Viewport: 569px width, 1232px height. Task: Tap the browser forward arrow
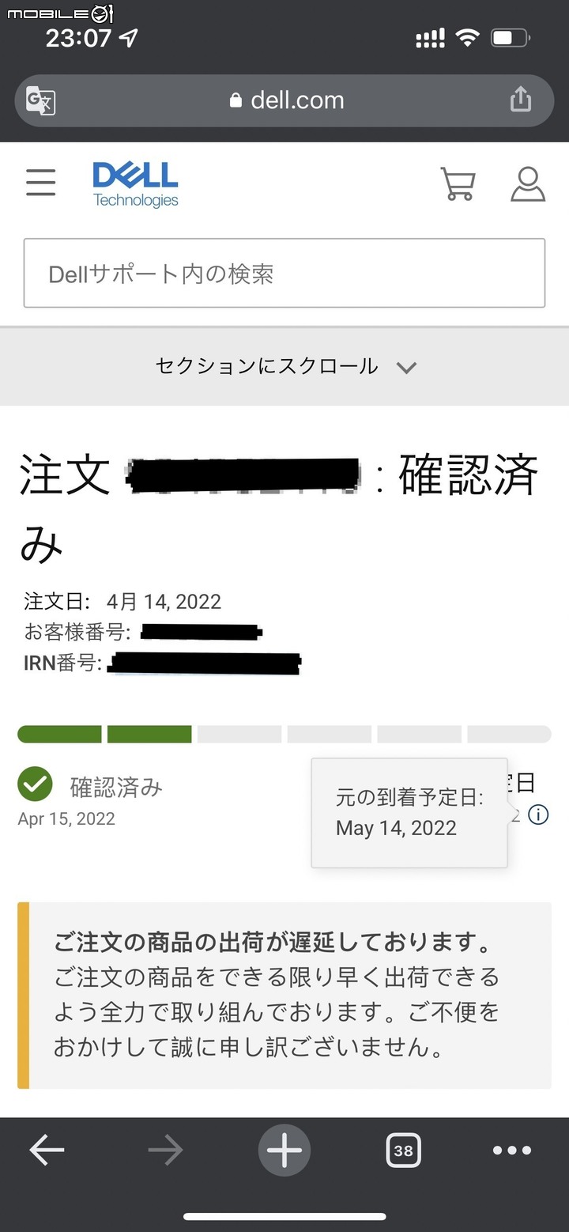[165, 1151]
